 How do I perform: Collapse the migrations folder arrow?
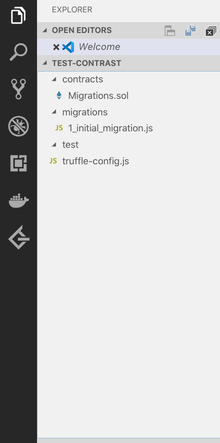[54, 112]
